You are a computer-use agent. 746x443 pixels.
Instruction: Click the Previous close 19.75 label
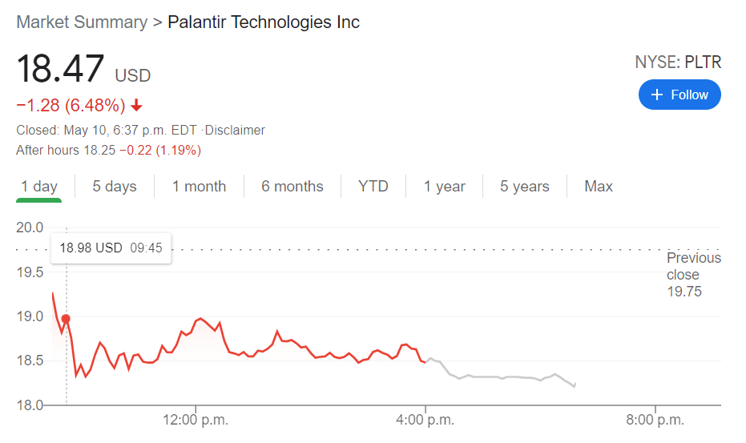coord(693,275)
